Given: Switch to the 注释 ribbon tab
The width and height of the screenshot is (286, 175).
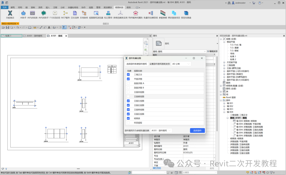Looking at the screenshot, I should (55, 7).
